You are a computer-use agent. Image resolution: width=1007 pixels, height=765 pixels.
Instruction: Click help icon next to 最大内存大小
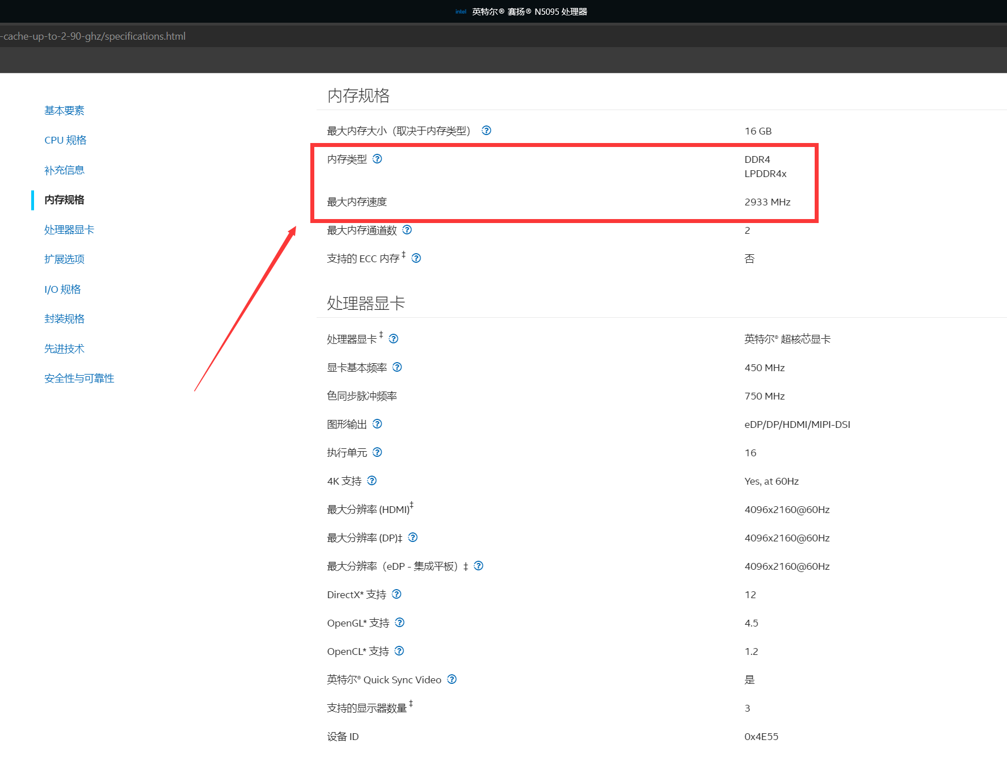(x=486, y=131)
